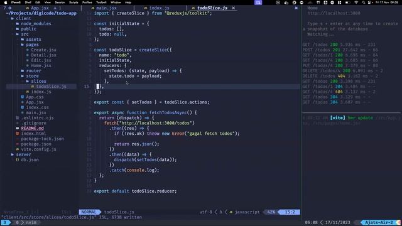Click the http://localhost:3000 URL in server pane
402x226 pixels.
pyautogui.click(x=334, y=13)
